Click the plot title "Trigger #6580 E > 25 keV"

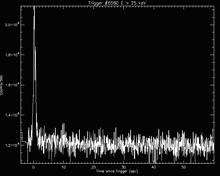[117, 3]
